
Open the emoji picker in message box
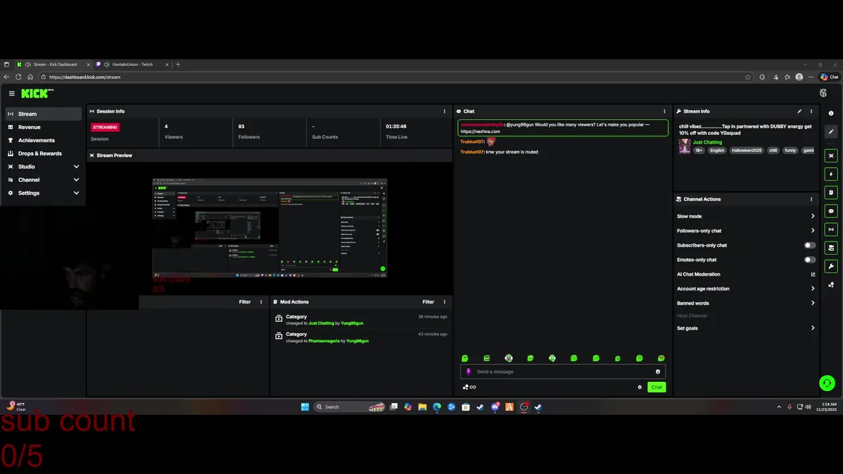[657, 371]
